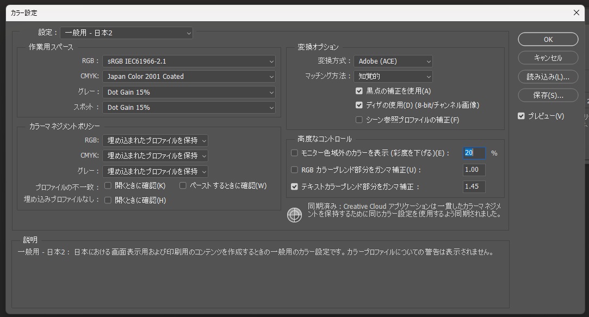This screenshot has height=317, width=589.
Task: Click the カラー設定 title bar text
Action: [24, 13]
